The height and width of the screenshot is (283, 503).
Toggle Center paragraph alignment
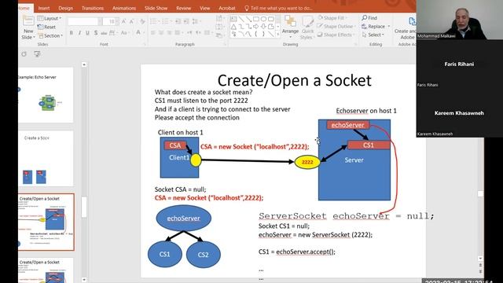tap(161, 33)
